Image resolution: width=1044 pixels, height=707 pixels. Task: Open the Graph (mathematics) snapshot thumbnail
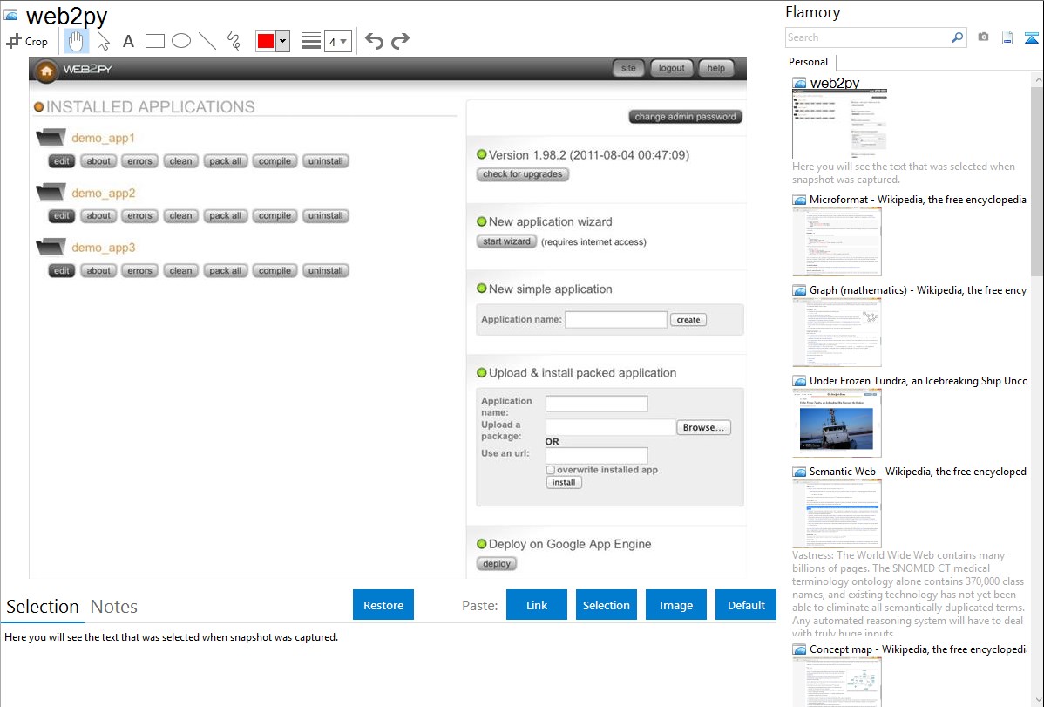(837, 332)
